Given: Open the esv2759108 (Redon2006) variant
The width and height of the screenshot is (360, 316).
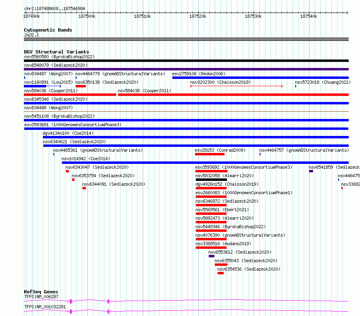Looking at the screenshot, I should (199, 74).
